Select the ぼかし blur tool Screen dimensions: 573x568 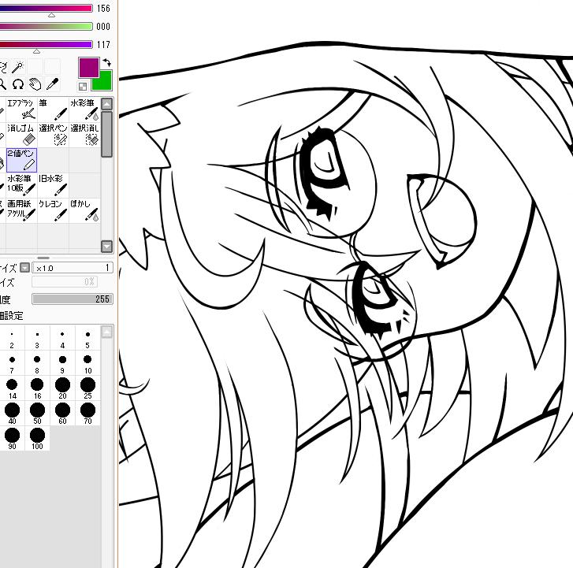pos(84,210)
